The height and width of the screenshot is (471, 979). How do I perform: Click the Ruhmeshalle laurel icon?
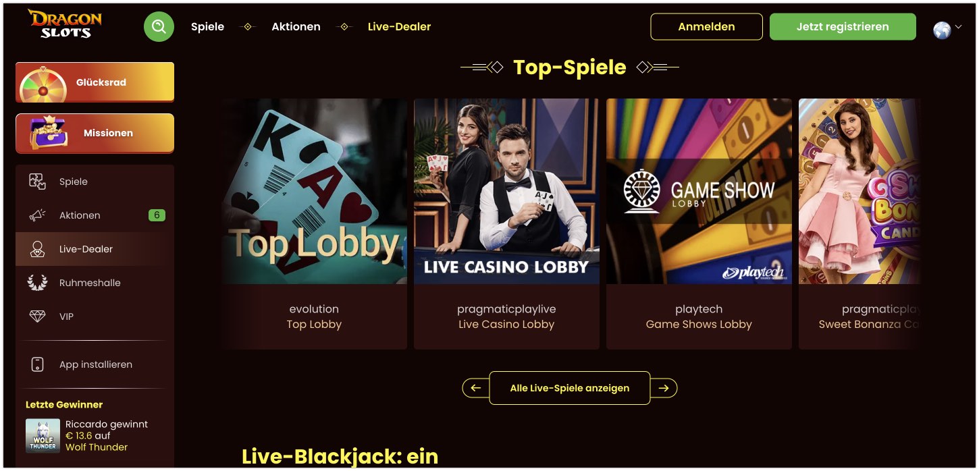point(37,283)
